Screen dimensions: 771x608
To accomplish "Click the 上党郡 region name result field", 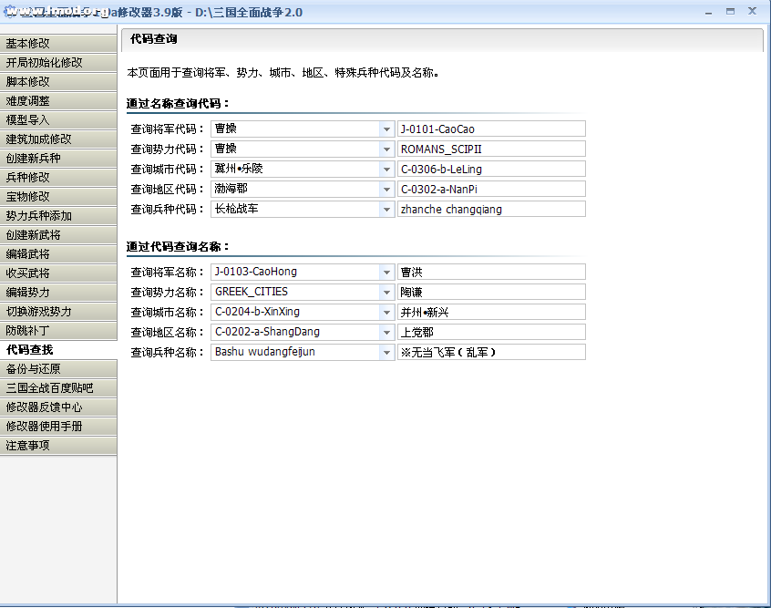I will coord(491,332).
